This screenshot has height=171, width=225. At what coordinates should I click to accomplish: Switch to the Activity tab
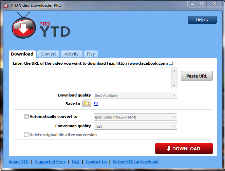tap(71, 54)
